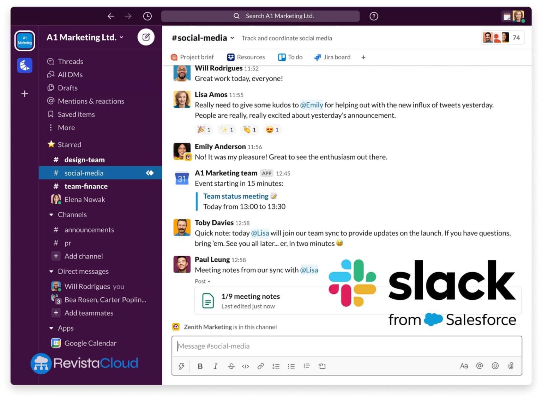This screenshot has width=542, height=399.
Task: Click Add channel in the sidebar
Action: 83,256
